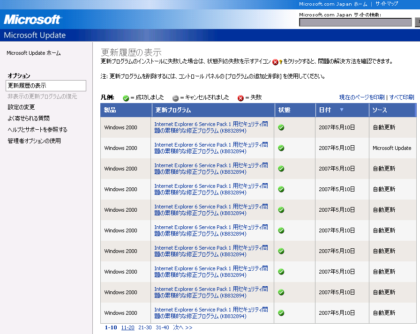Click the success status icon in the Microsoft Update source row
The width and height of the screenshot is (420, 334).
(x=281, y=148)
